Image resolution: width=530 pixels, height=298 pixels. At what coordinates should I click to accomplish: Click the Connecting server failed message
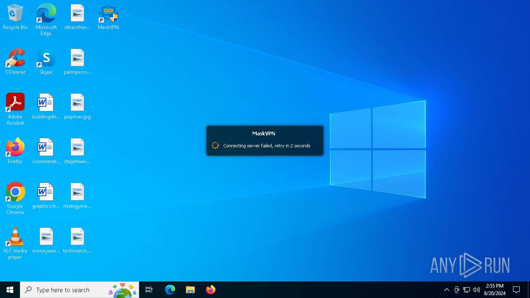(267, 146)
